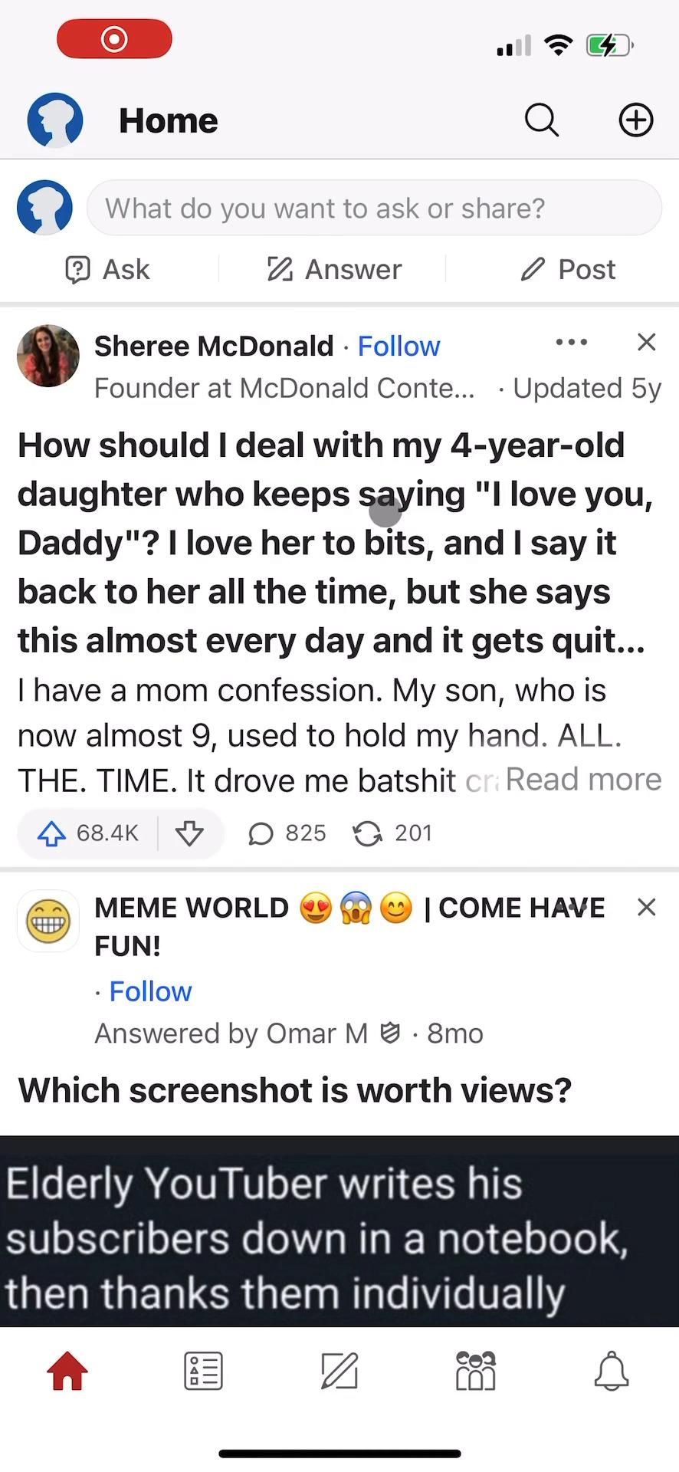Switch to the Following feed tab
This screenshot has width=679, height=1472.
[203, 1370]
